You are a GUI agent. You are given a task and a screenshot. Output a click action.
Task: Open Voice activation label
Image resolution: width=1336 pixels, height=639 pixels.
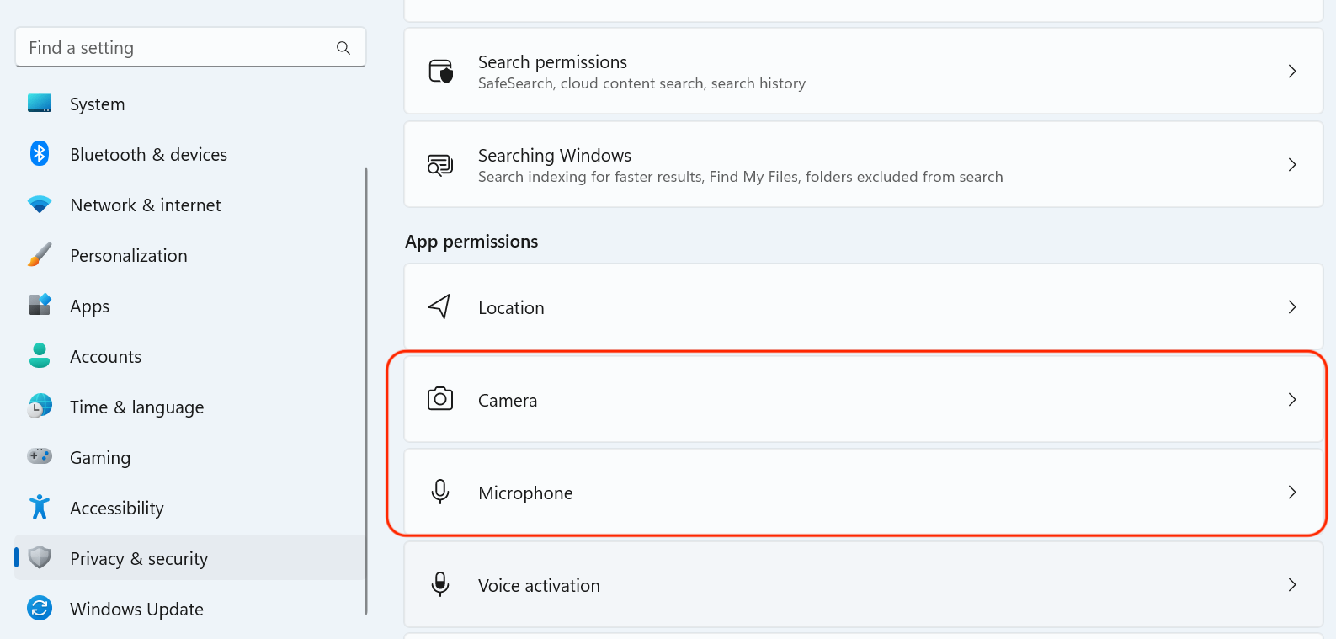click(x=539, y=586)
